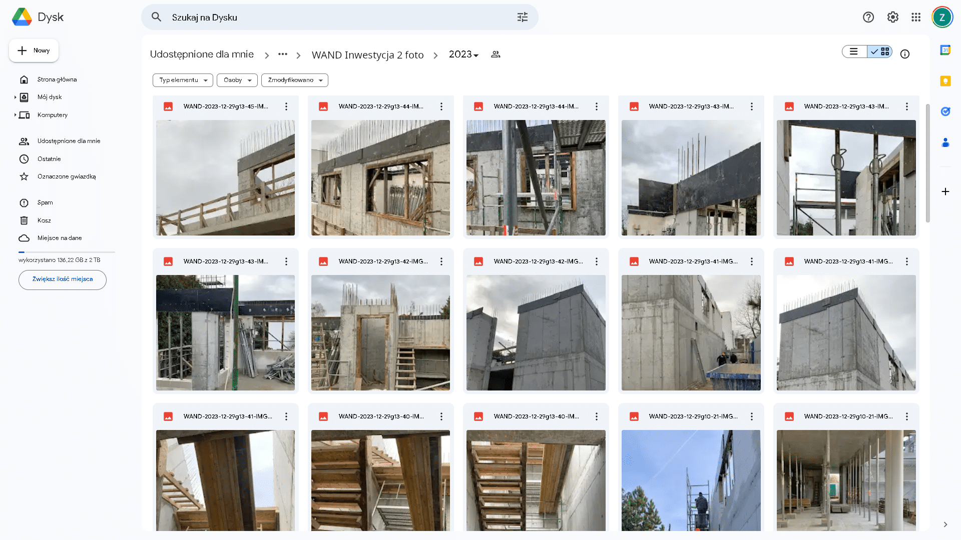Click the Help question mark icon

868,17
